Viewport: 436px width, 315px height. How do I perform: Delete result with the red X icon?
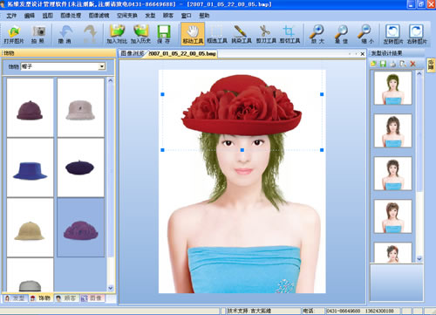coord(412,64)
